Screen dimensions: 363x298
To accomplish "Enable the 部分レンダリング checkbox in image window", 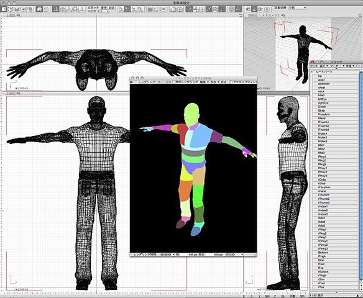I will [173, 82].
